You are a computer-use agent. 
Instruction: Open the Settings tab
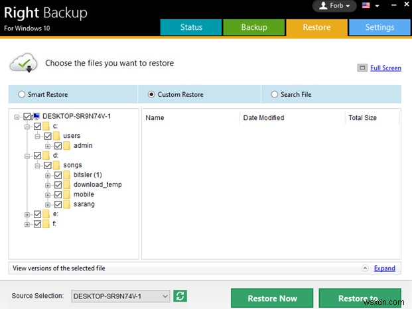(379, 27)
